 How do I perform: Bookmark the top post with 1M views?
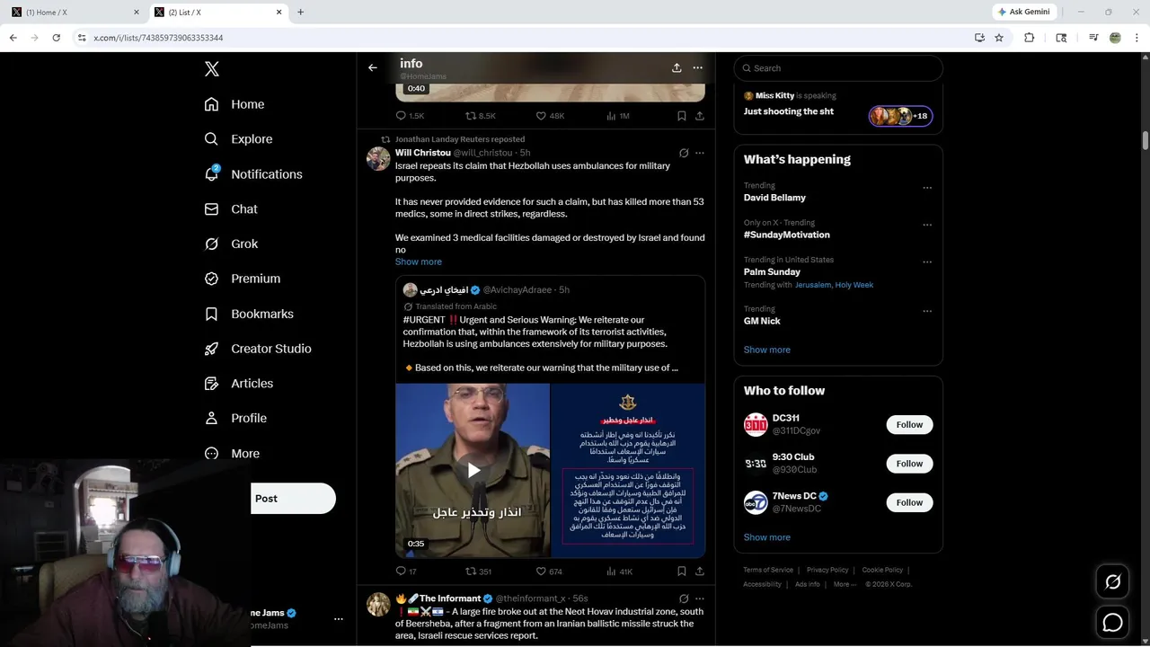tap(682, 116)
